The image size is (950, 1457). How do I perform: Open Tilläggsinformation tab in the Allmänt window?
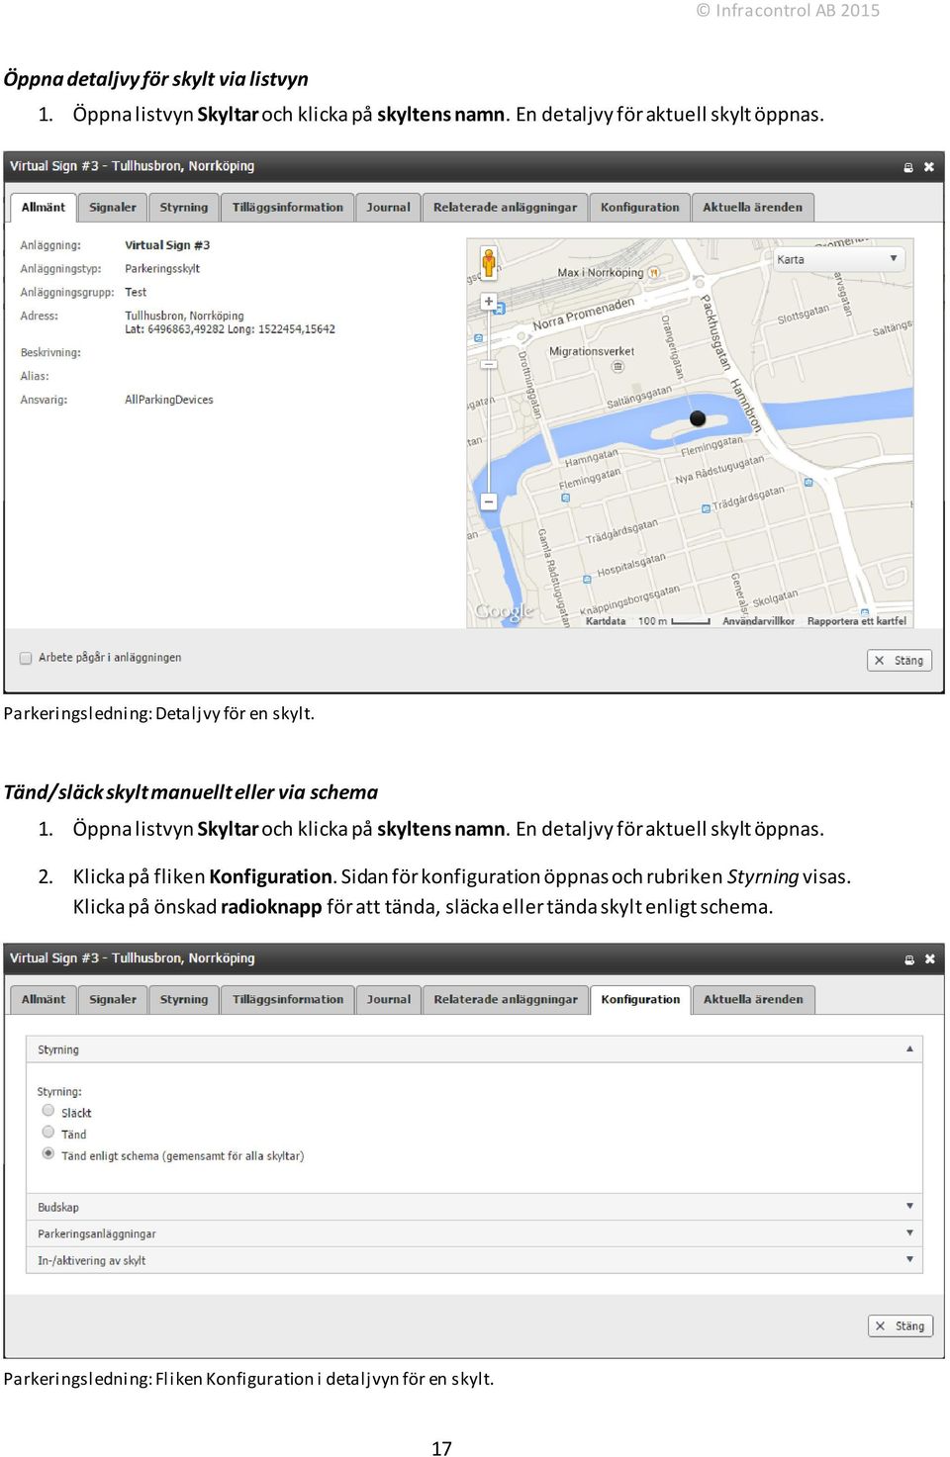tap(288, 208)
